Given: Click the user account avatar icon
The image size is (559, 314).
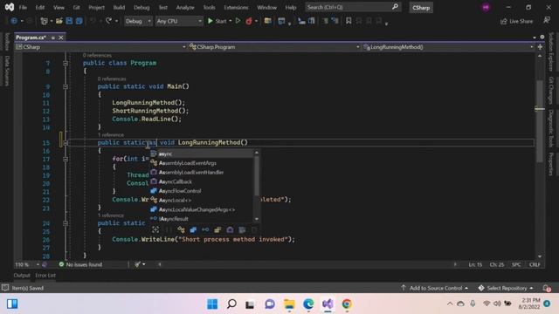Looking at the screenshot, I should point(486,8).
